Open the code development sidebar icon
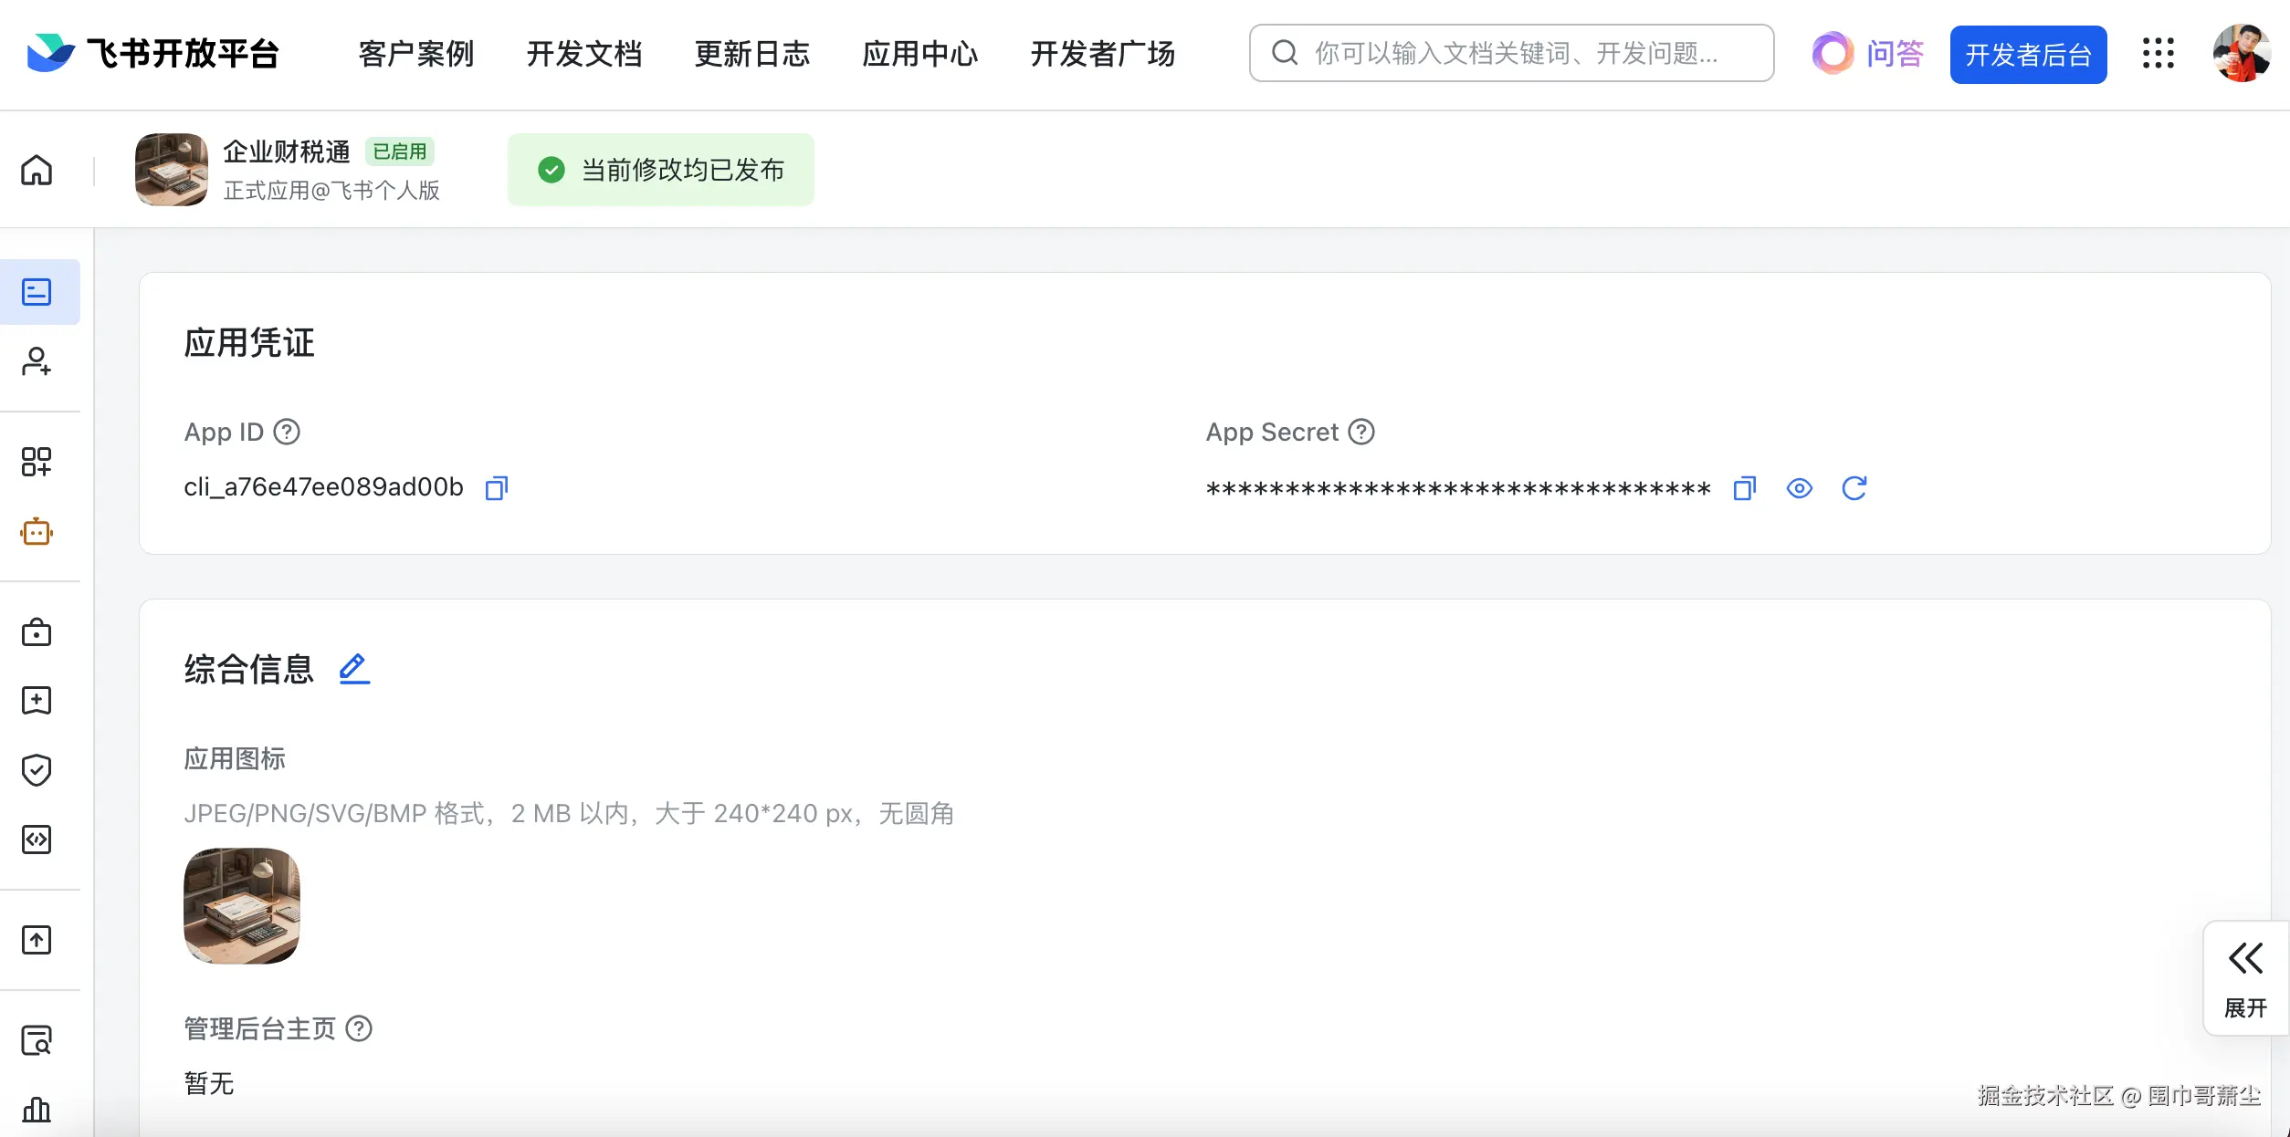Image resolution: width=2290 pixels, height=1137 pixels. [37, 840]
